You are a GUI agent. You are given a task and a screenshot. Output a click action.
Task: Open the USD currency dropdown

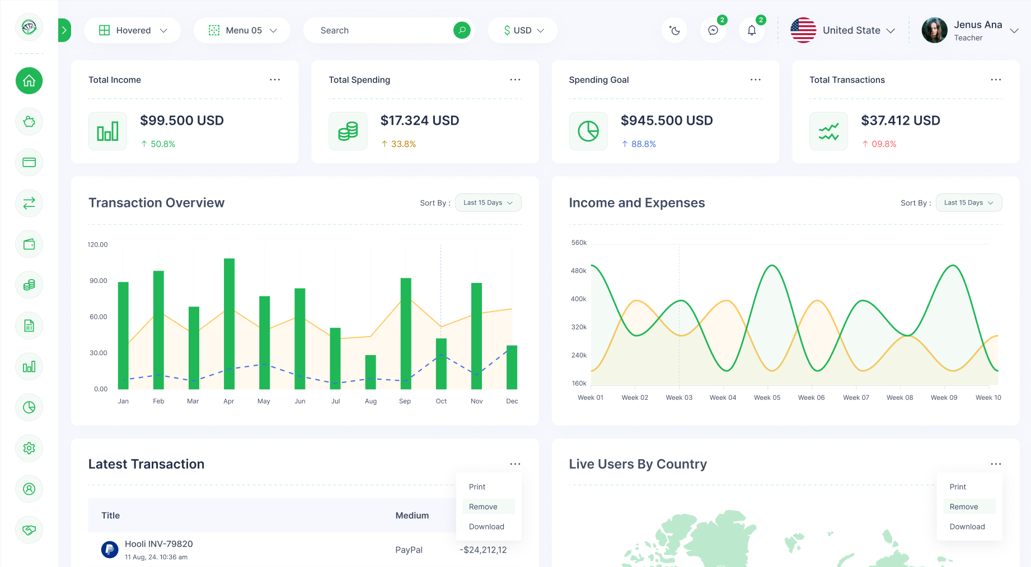point(523,30)
